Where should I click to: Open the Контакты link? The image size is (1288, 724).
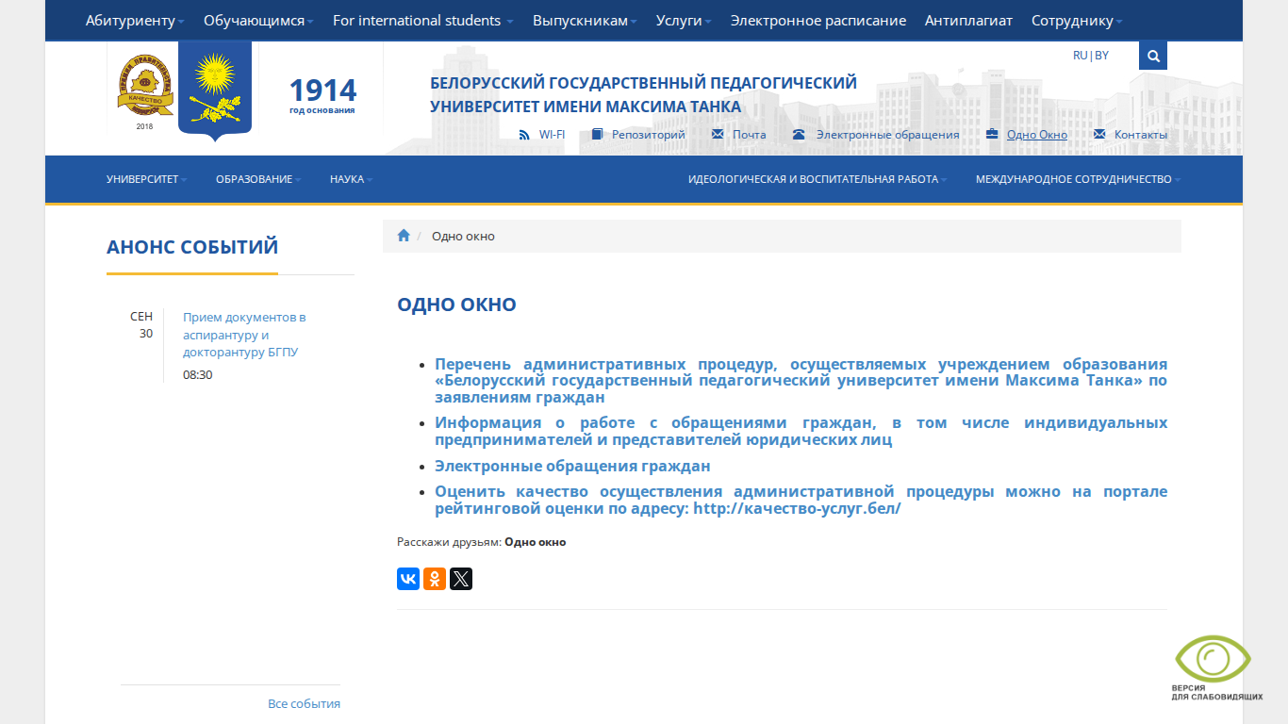tap(1141, 135)
